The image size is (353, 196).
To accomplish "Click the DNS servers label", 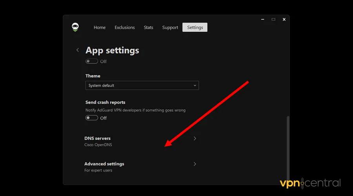I will [98, 138].
